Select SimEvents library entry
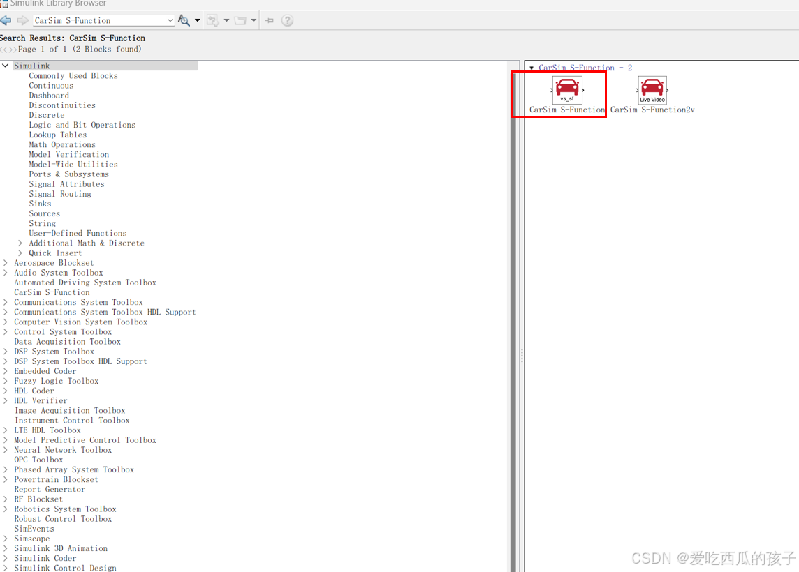 pos(34,529)
